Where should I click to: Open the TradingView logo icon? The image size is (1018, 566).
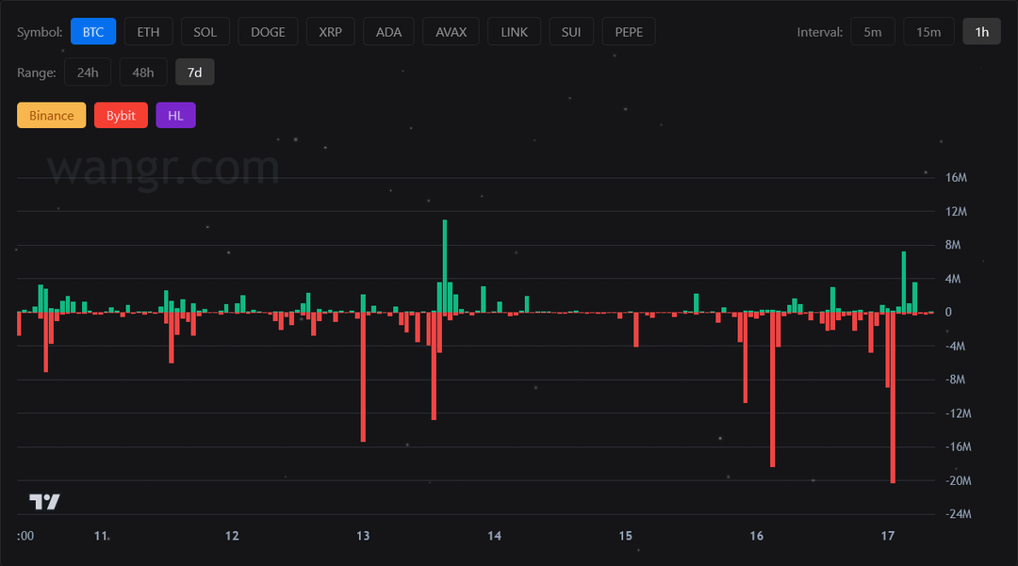(44, 502)
